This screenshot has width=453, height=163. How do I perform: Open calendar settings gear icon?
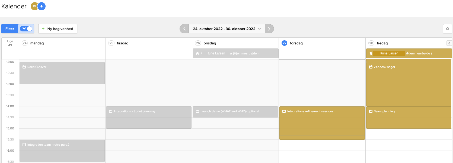pos(447,29)
